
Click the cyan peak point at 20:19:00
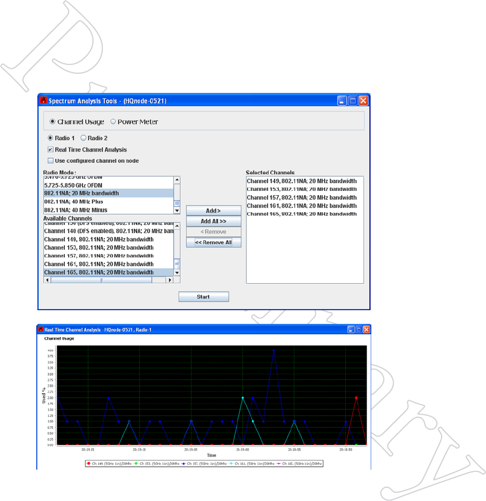point(242,398)
